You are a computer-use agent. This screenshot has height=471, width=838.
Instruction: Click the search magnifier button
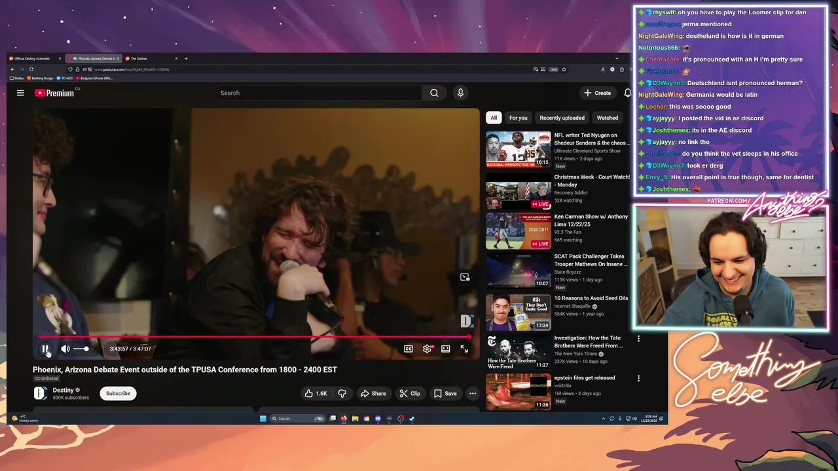tap(434, 93)
